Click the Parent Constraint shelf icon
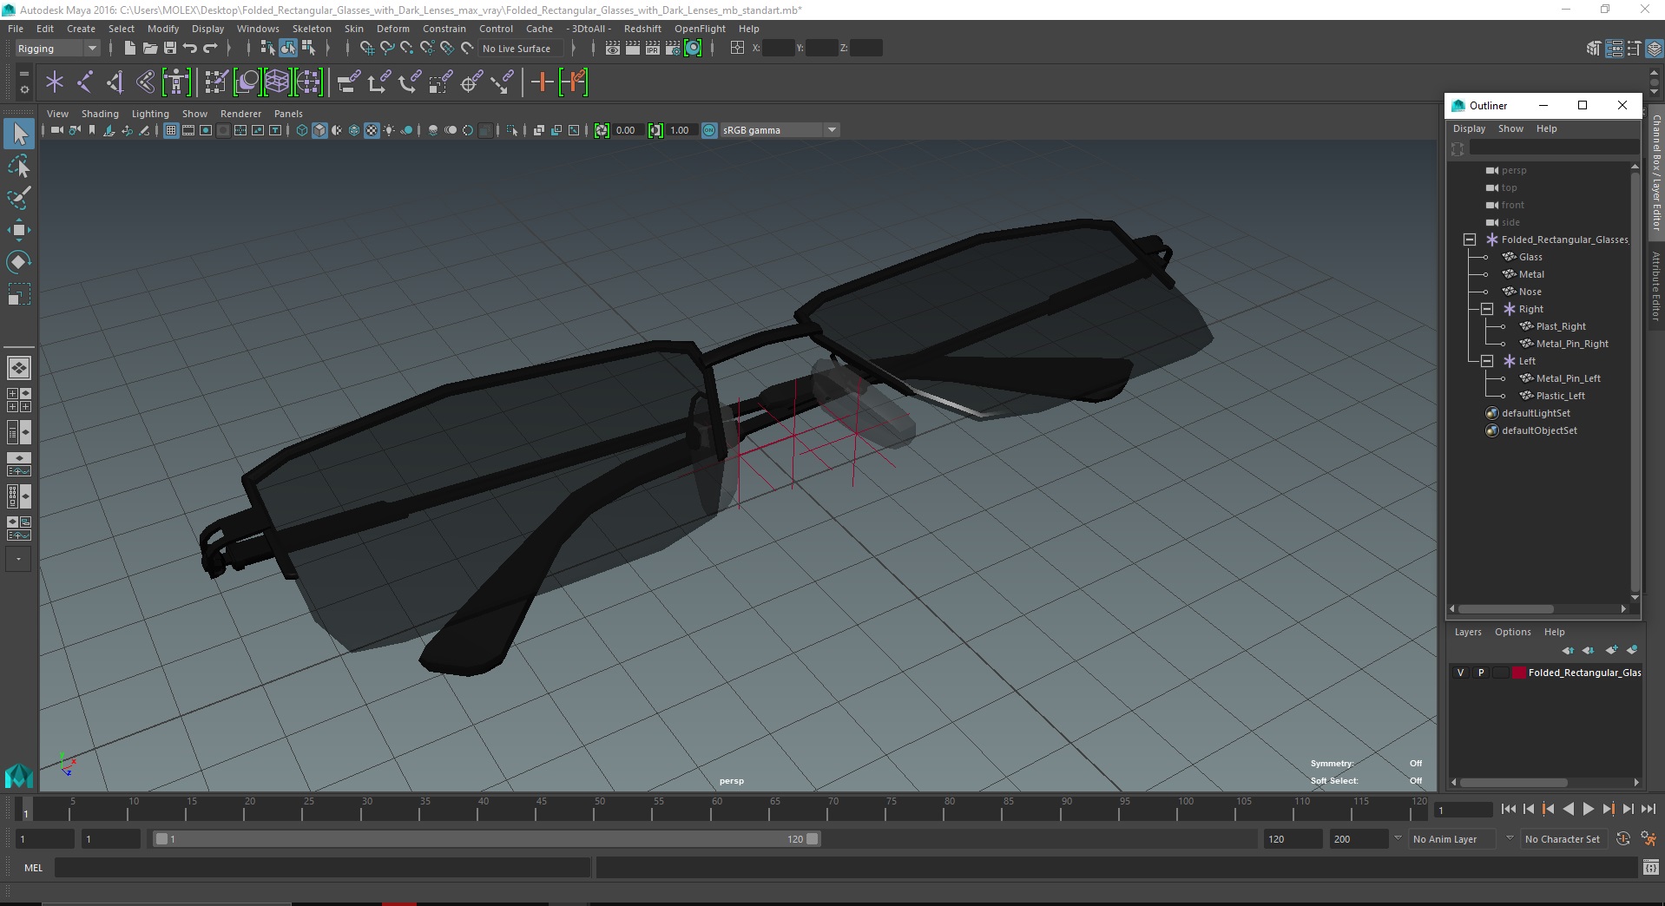Screen dimensions: 1665x906 [350, 82]
